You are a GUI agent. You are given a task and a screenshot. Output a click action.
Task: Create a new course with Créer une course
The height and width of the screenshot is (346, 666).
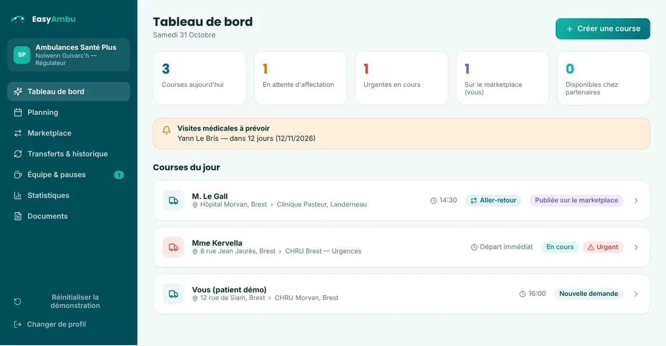(x=603, y=28)
